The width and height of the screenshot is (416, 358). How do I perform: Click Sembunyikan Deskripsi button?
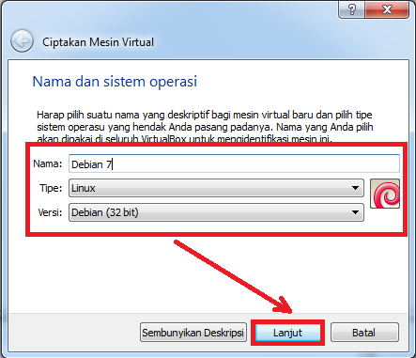[x=193, y=333]
